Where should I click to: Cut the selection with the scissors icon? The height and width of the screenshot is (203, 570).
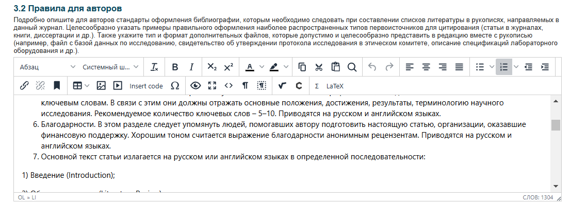tap(319, 67)
